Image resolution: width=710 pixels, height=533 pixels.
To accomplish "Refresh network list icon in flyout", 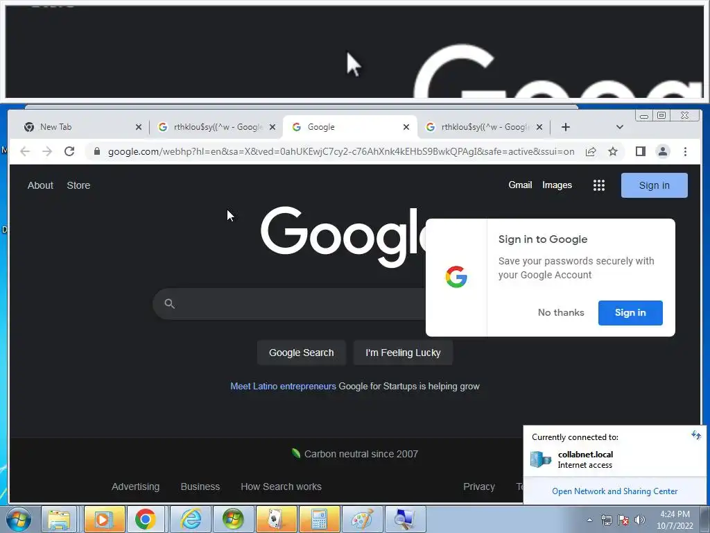I will pyautogui.click(x=695, y=436).
